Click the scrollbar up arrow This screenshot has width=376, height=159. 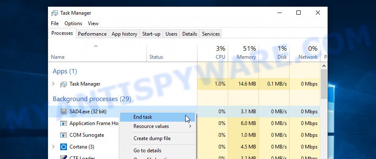point(324,66)
